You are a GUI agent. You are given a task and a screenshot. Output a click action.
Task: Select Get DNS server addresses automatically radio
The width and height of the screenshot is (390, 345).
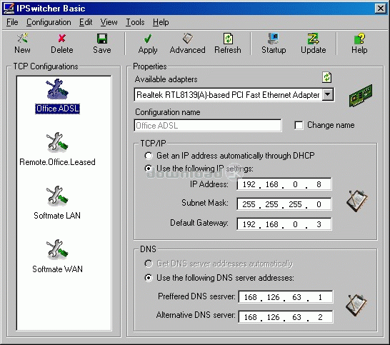pyautogui.click(x=149, y=264)
